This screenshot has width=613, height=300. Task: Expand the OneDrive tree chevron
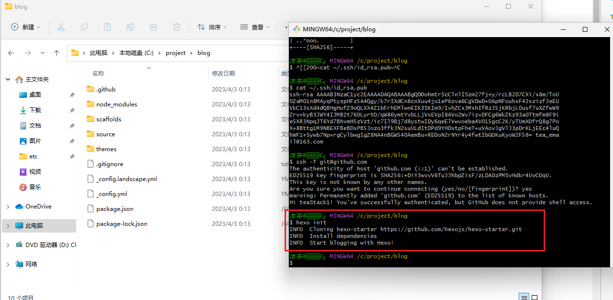(x=8, y=207)
